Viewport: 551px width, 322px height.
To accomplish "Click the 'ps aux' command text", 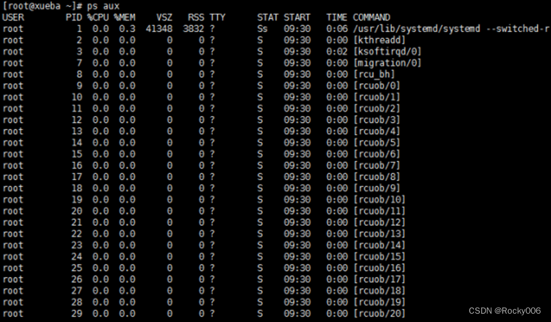I will coord(103,6).
